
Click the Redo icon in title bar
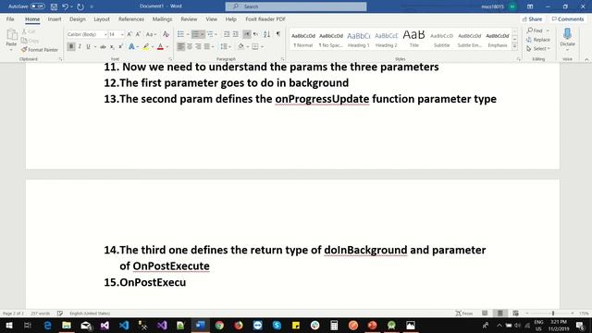tap(80, 6)
